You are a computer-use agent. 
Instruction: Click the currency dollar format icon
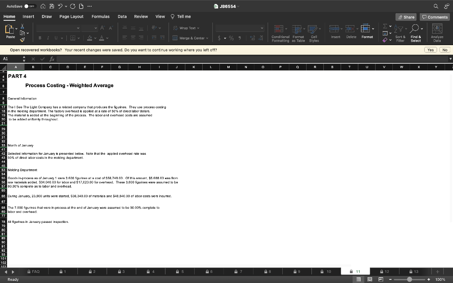[219, 38]
